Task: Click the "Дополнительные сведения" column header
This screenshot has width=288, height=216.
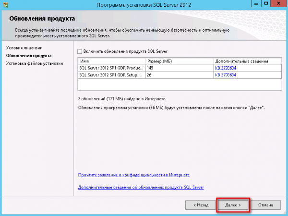Action: pyautogui.click(x=247, y=61)
